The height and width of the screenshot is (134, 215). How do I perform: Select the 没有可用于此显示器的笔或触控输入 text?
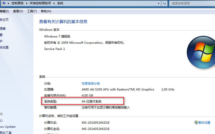[106, 107]
